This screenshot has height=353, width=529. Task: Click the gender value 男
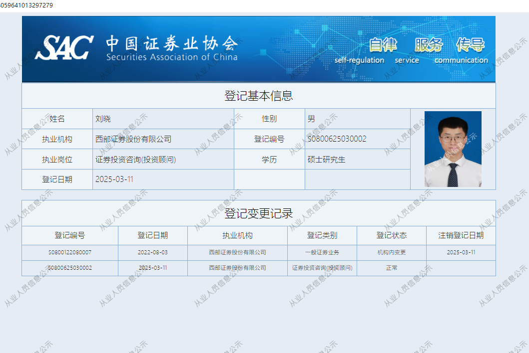pos(311,119)
